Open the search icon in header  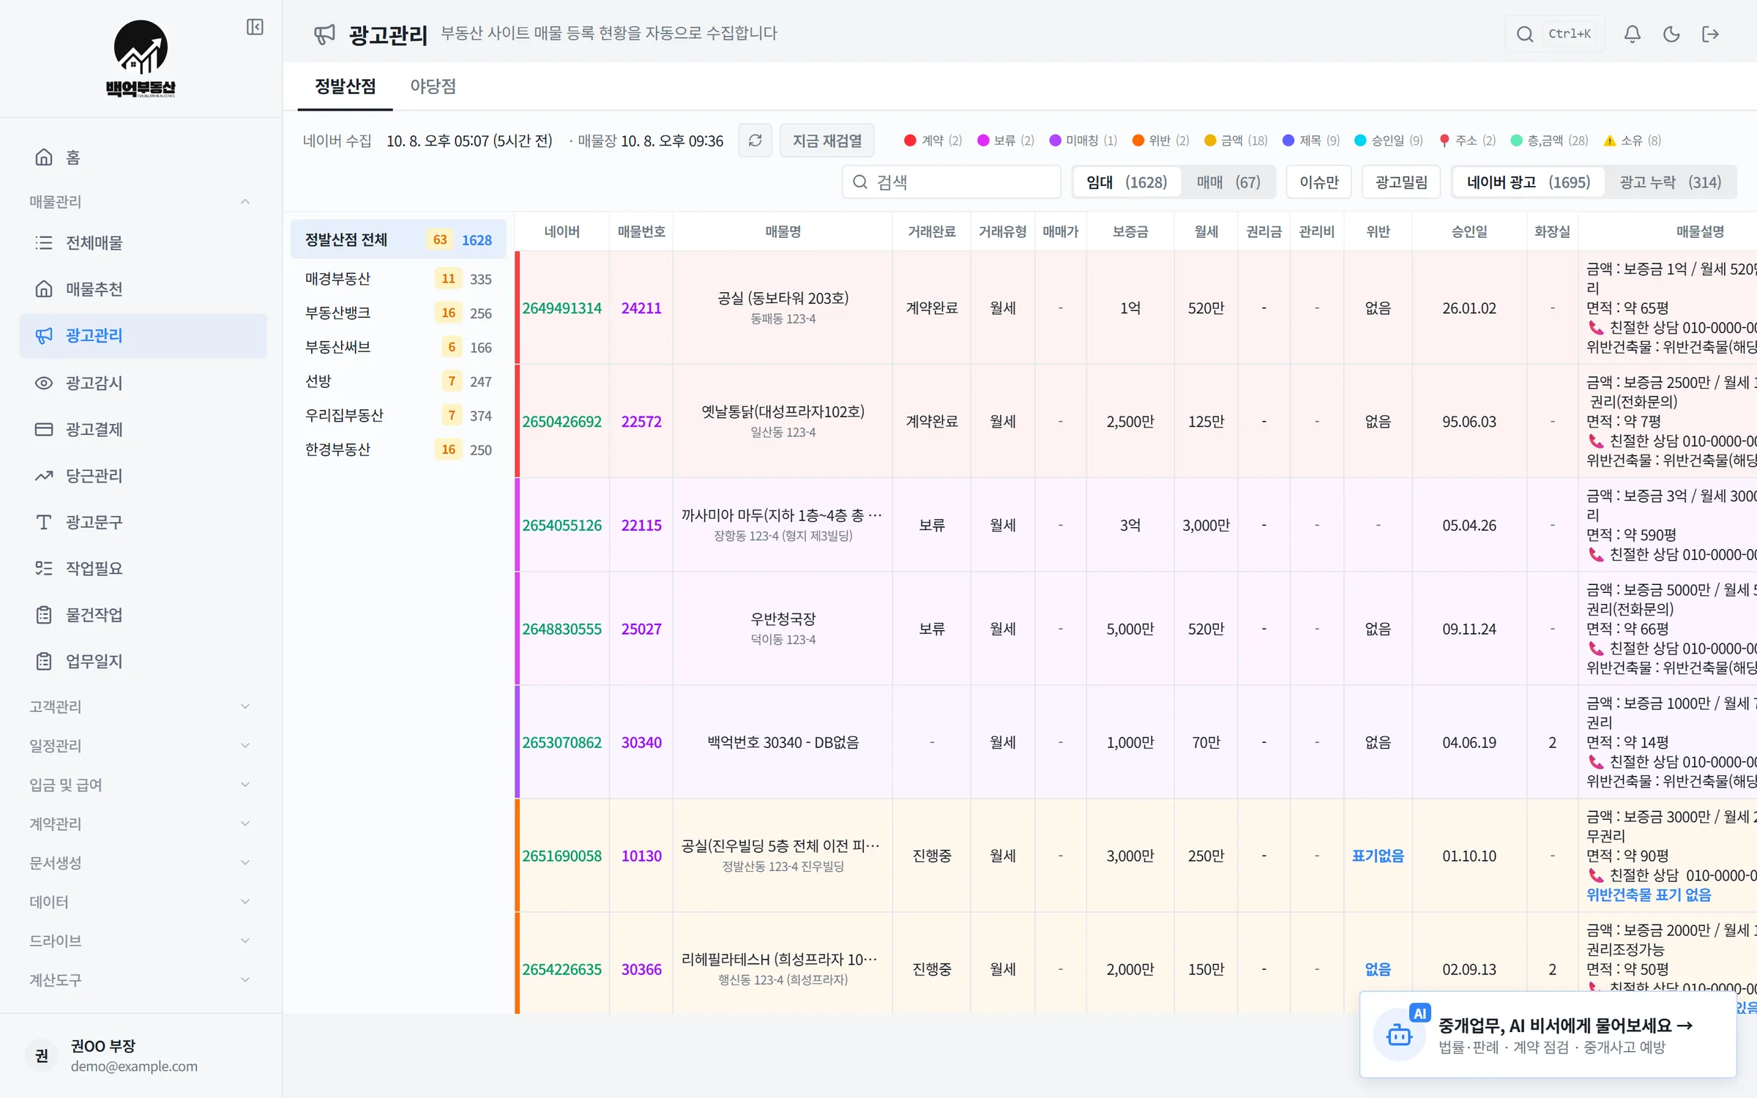(x=1525, y=34)
